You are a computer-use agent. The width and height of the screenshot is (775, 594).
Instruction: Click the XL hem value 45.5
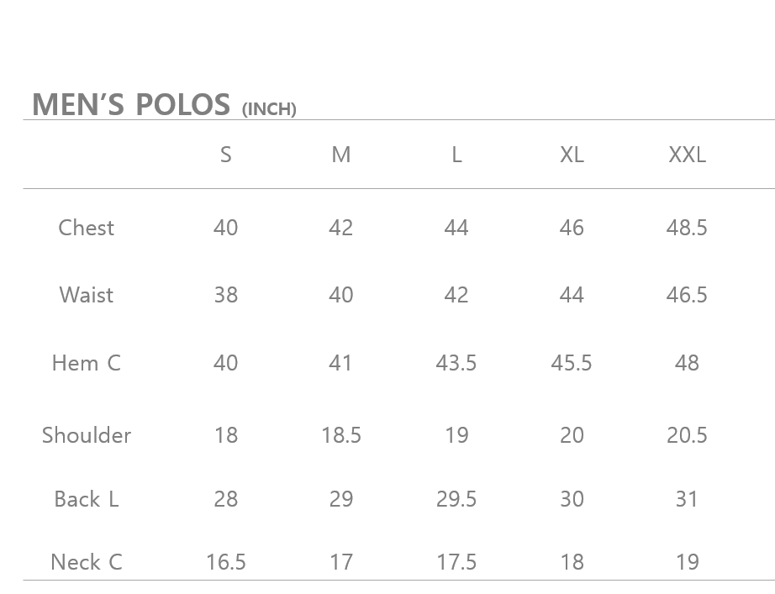click(x=572, y=363)
